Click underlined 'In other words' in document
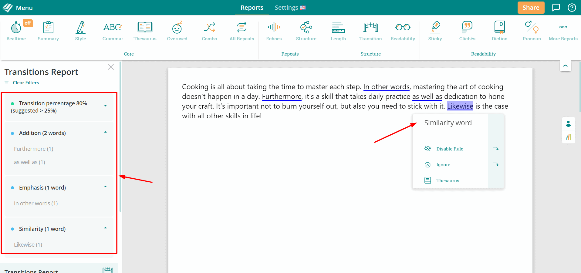The image size is (581, 273). 386,87
